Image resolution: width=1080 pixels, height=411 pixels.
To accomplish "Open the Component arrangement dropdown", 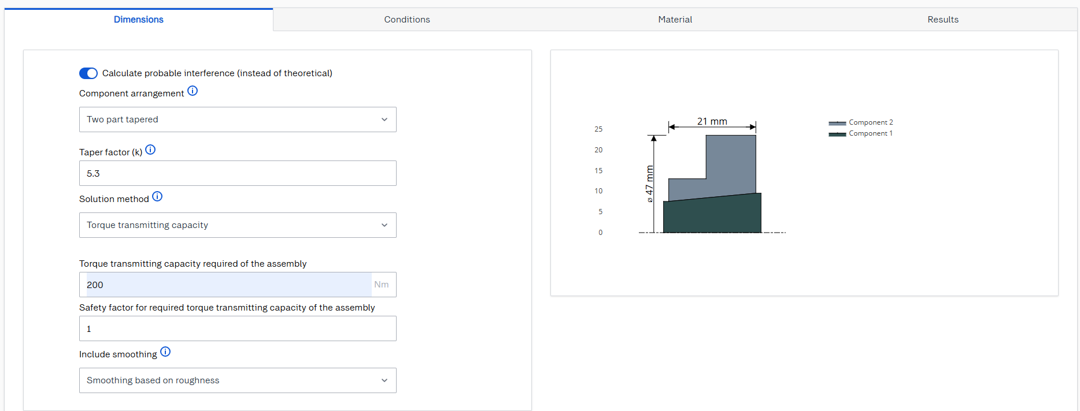I will [238, 119].
